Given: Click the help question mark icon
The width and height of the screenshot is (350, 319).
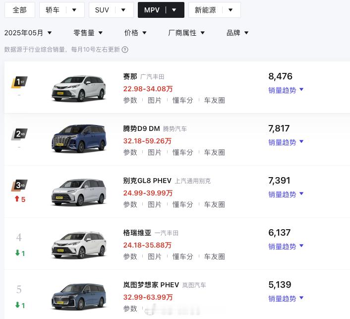Looking at the screenshot, I should coord(125,50).
